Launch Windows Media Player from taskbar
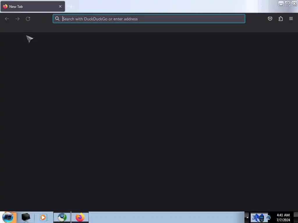Screen dimensions: 298x223 43,217
